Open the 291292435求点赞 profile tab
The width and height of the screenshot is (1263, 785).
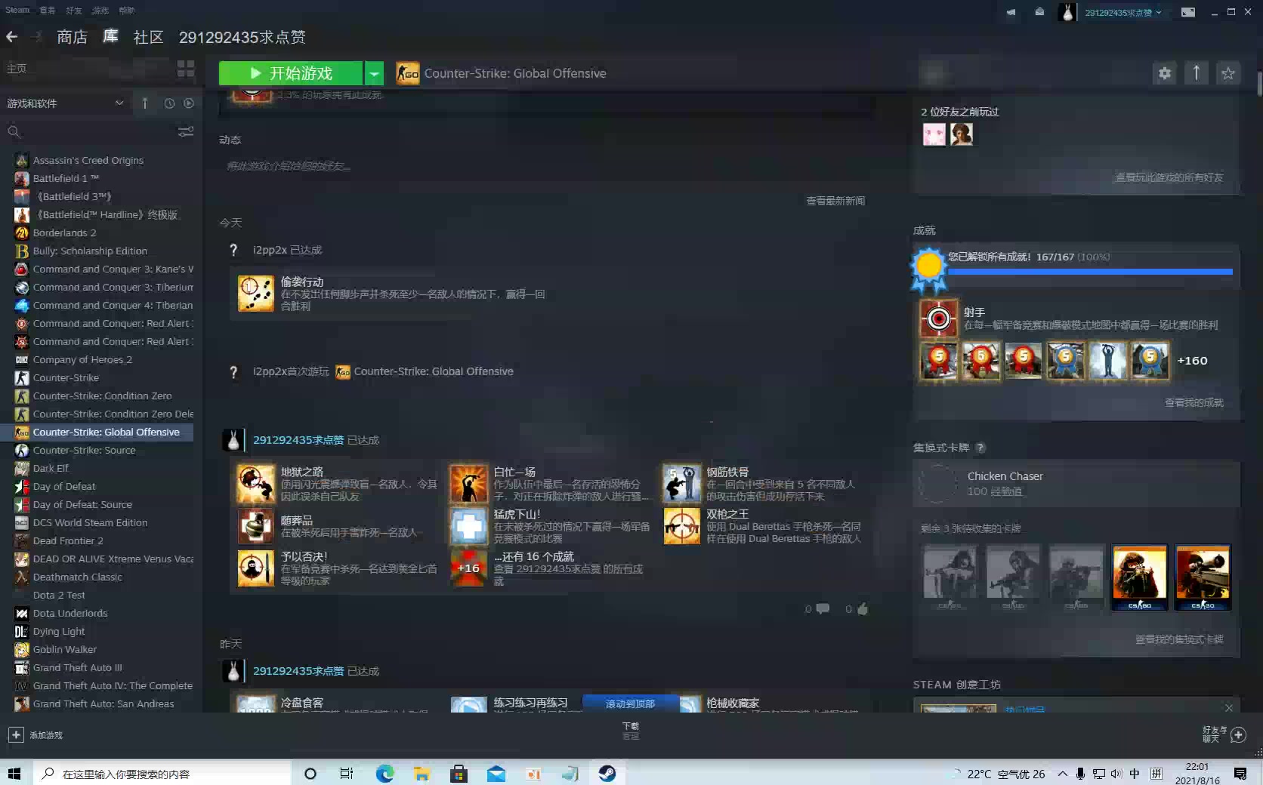(x=242, y=37)
